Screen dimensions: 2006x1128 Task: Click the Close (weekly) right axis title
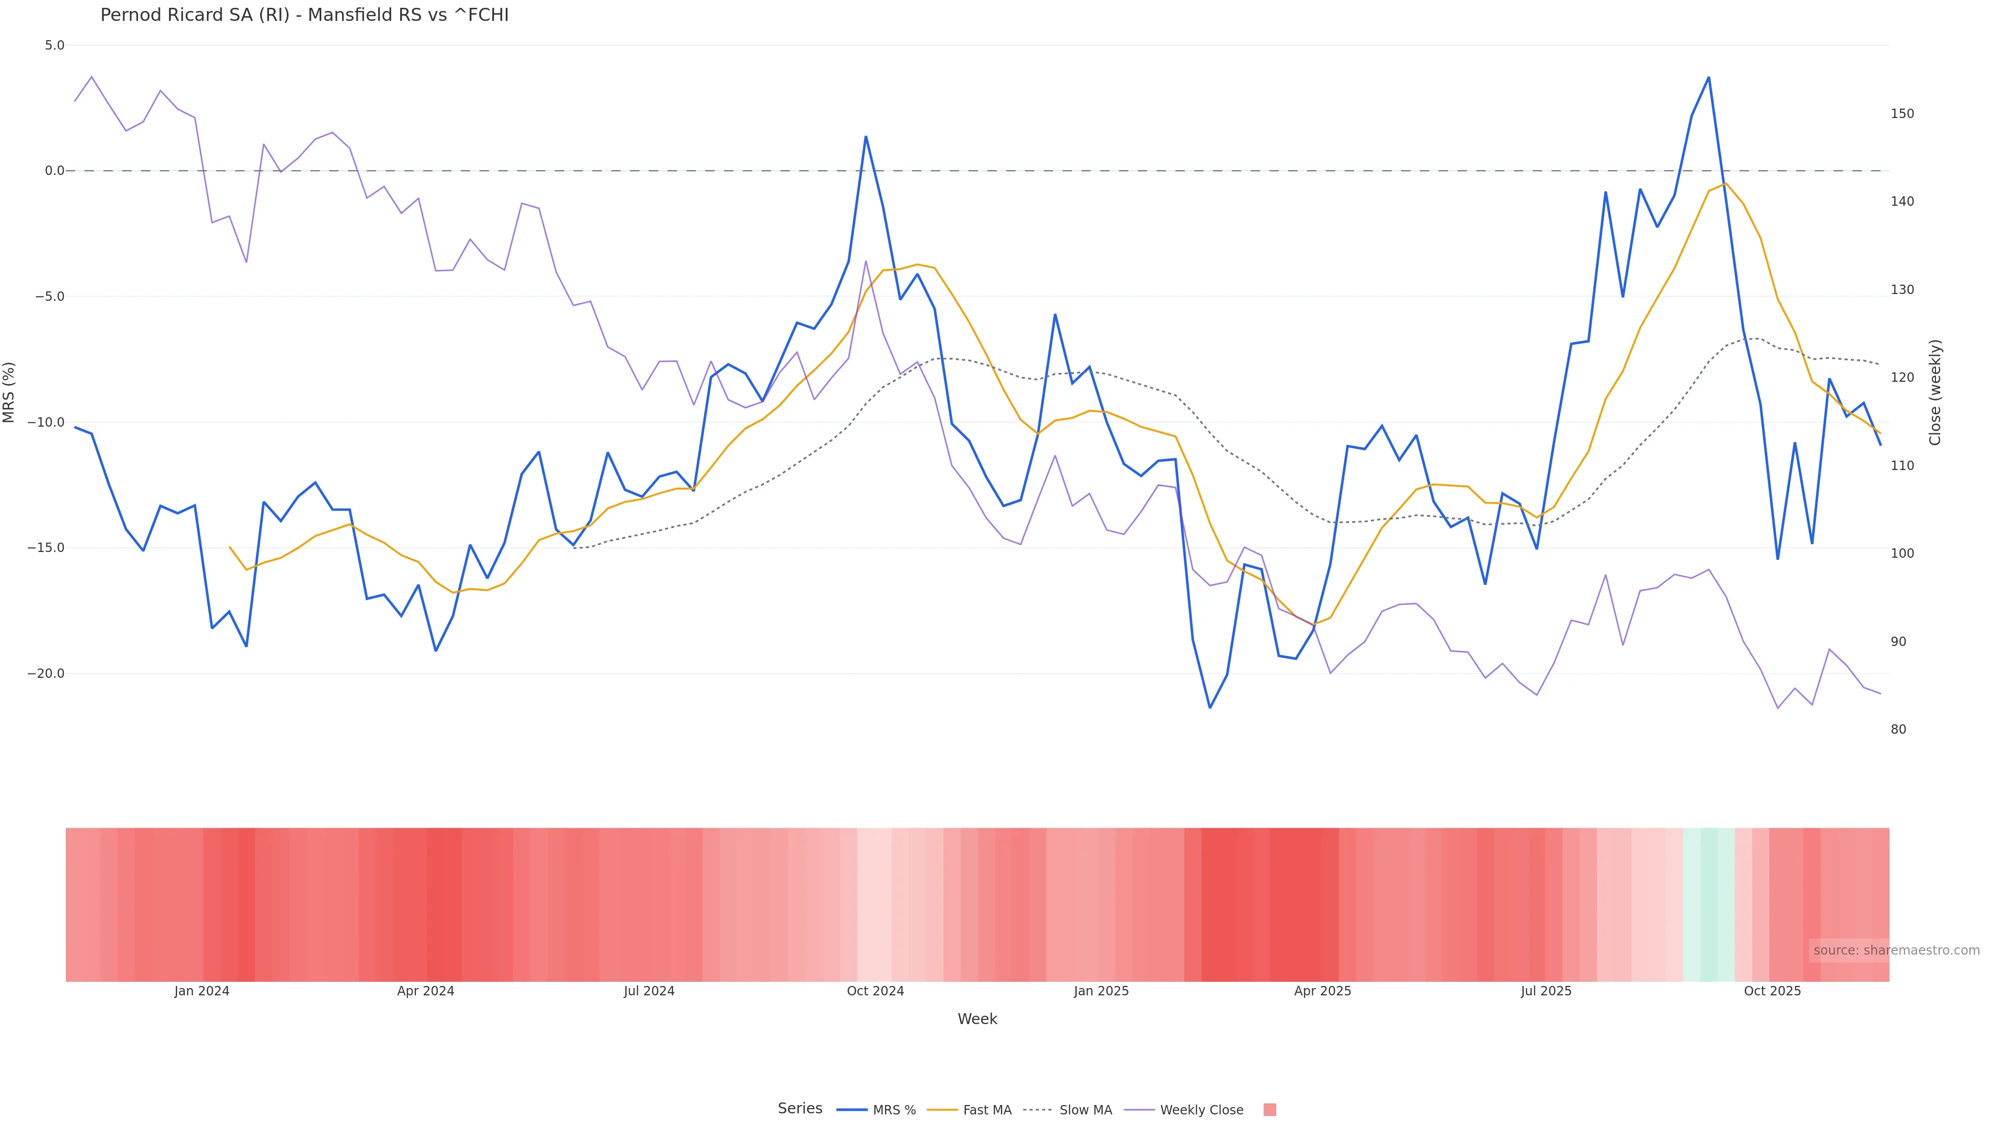[x=1935, y=392]
